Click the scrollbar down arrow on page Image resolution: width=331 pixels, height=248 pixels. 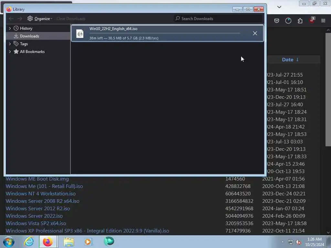(328, 232)
